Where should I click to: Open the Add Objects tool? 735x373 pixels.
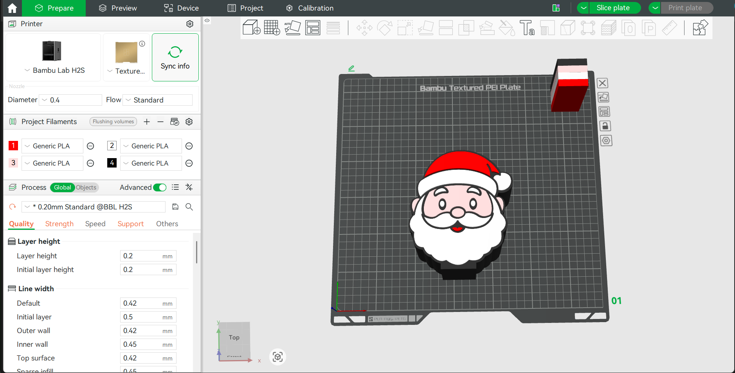tap(252, 27)
